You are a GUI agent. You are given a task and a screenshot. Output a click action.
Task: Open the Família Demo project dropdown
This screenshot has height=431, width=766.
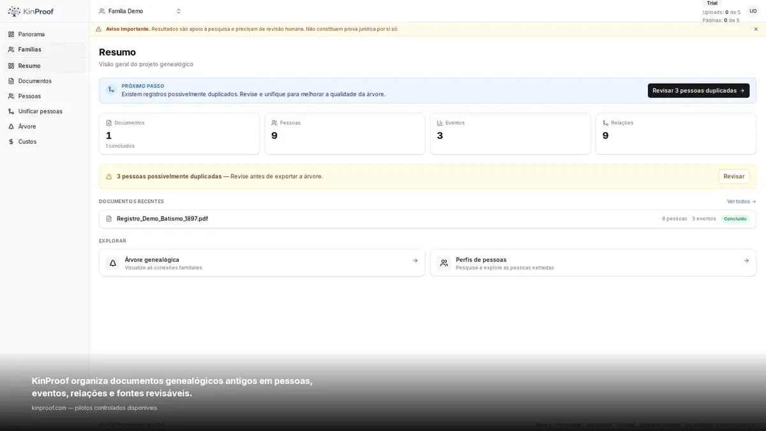point(140,11)
